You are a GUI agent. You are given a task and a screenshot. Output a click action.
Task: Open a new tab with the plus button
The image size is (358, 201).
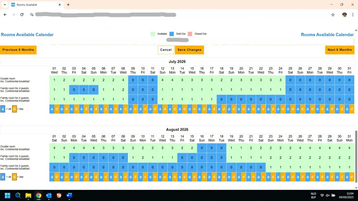[68, 4]
